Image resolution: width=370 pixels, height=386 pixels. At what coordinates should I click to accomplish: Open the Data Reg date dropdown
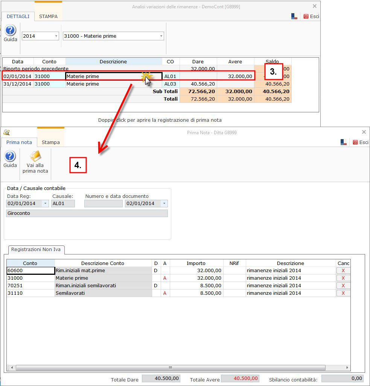pyautogui.click(x=46, y=204)
